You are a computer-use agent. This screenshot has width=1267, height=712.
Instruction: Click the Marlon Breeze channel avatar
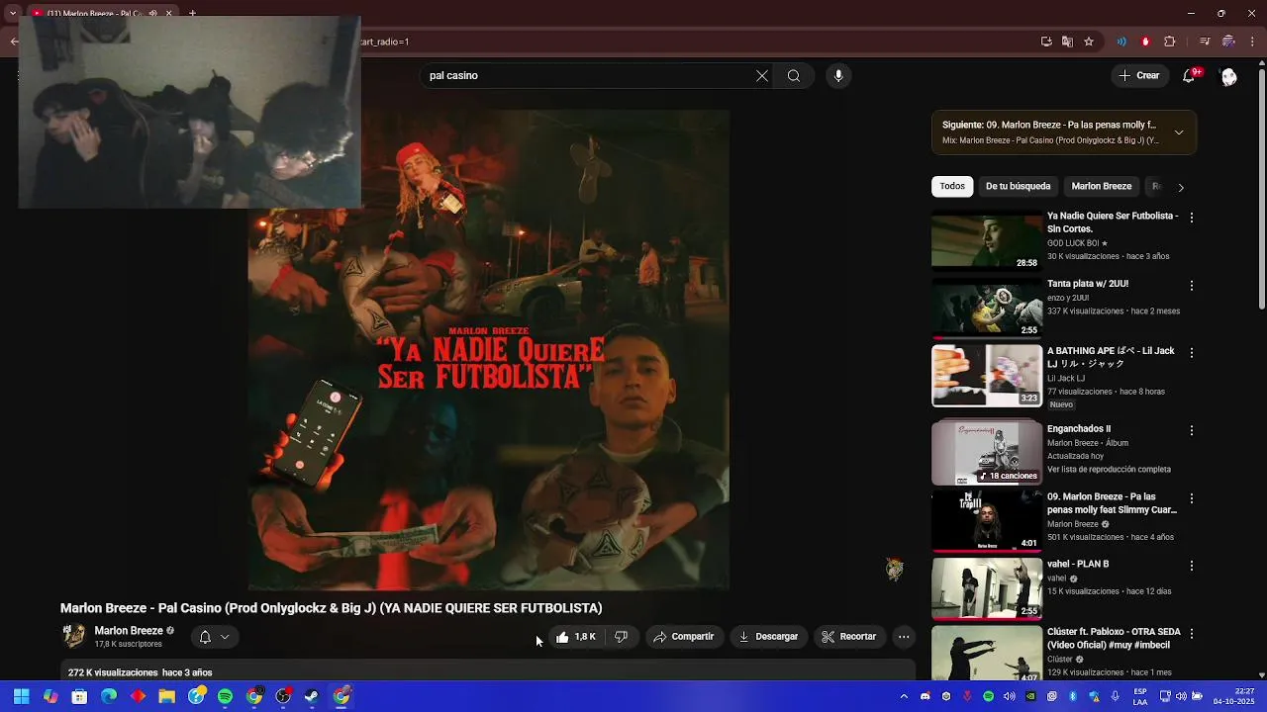point(74,636)
